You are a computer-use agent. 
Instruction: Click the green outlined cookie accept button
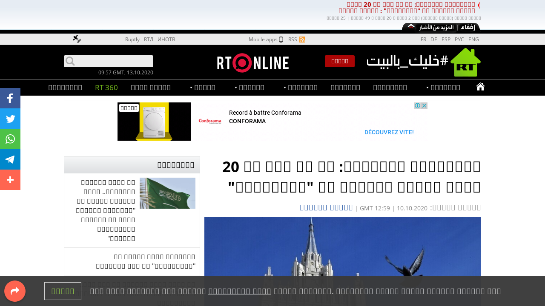63,291
